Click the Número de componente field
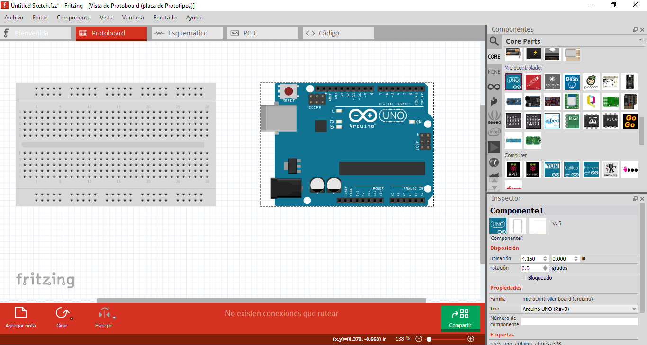Viewport: 647px width, 345px height. (579, 321)
